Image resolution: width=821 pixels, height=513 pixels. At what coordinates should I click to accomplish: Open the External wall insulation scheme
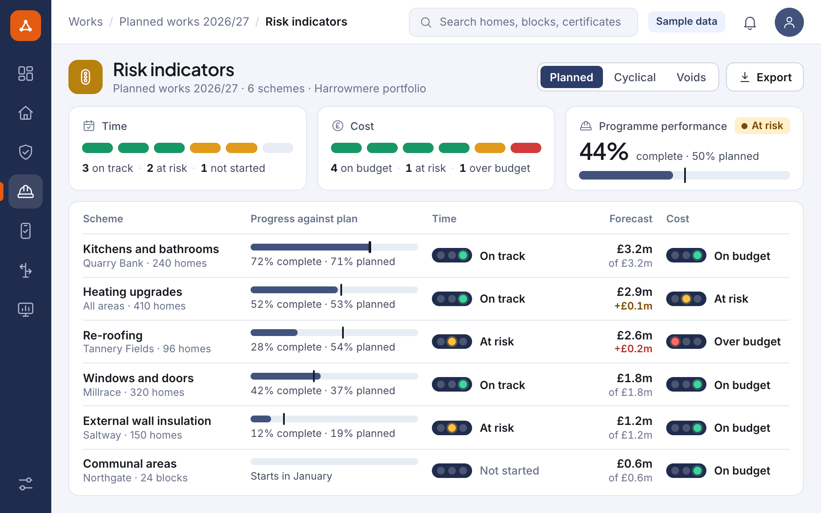tap(147, 421)
